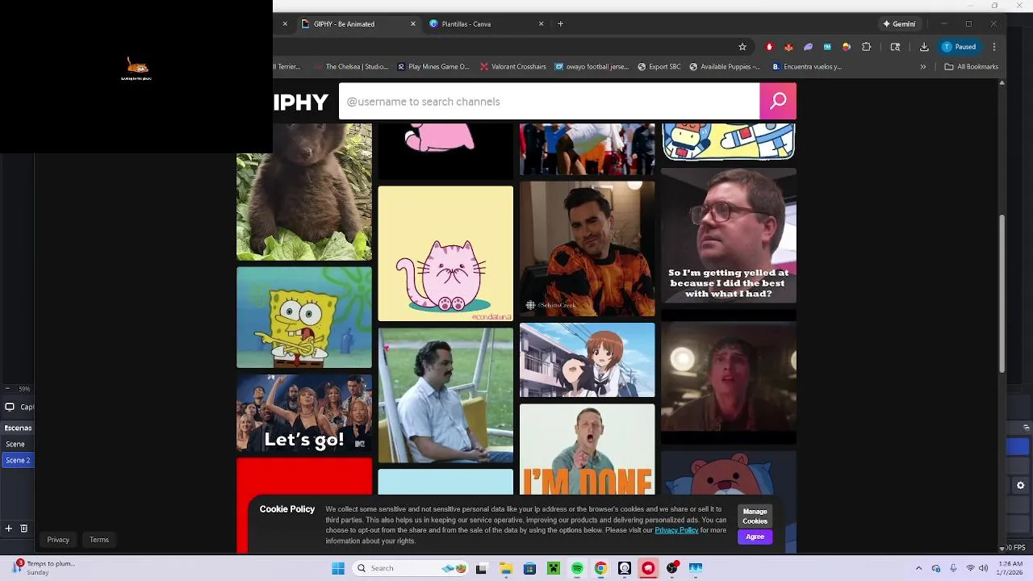Open Microsoft Store from the taskbar
The image size is (1033, 581).
[529, 568]
